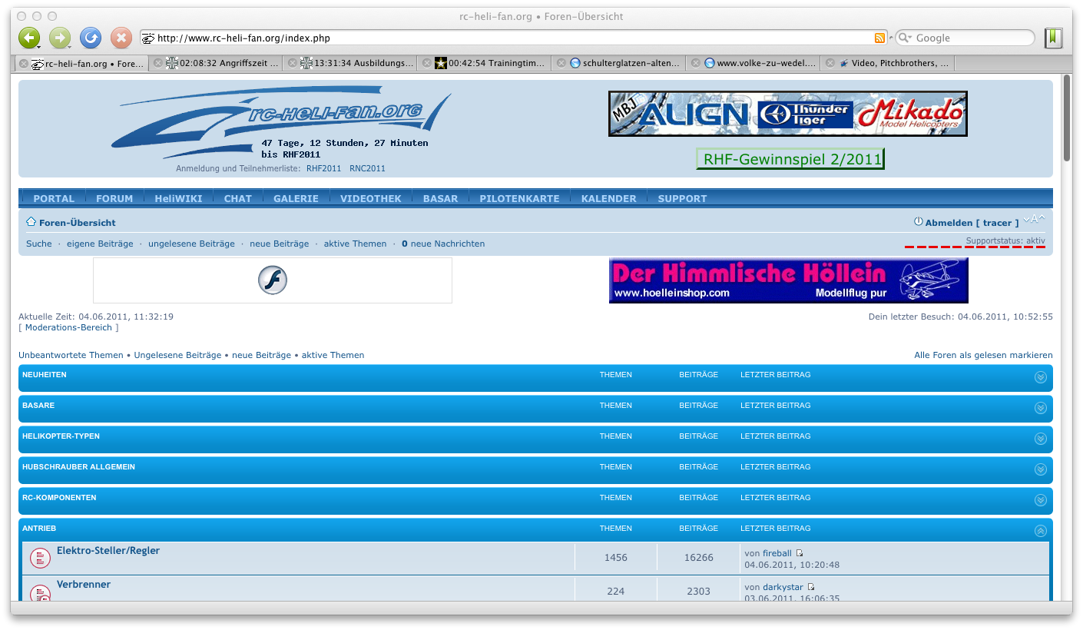Open GALERIE in the navigation bar
Screen dimensions: 1083x630
(x=296, y=198)
